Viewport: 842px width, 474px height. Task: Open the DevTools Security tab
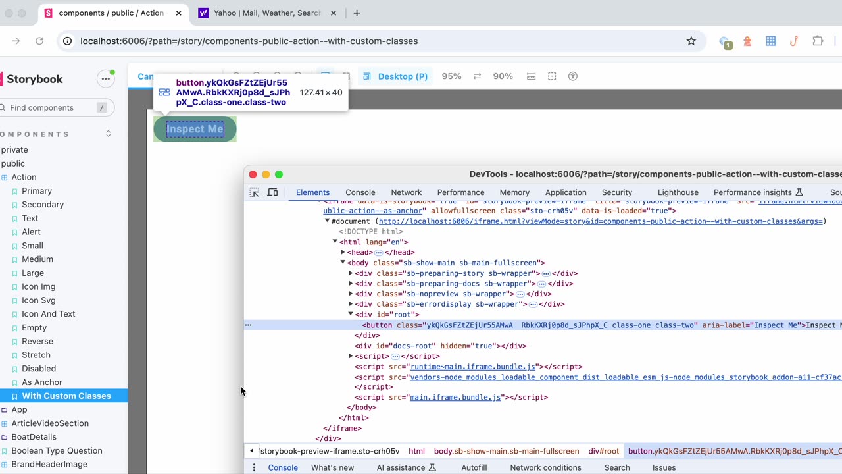pos(617,192)
